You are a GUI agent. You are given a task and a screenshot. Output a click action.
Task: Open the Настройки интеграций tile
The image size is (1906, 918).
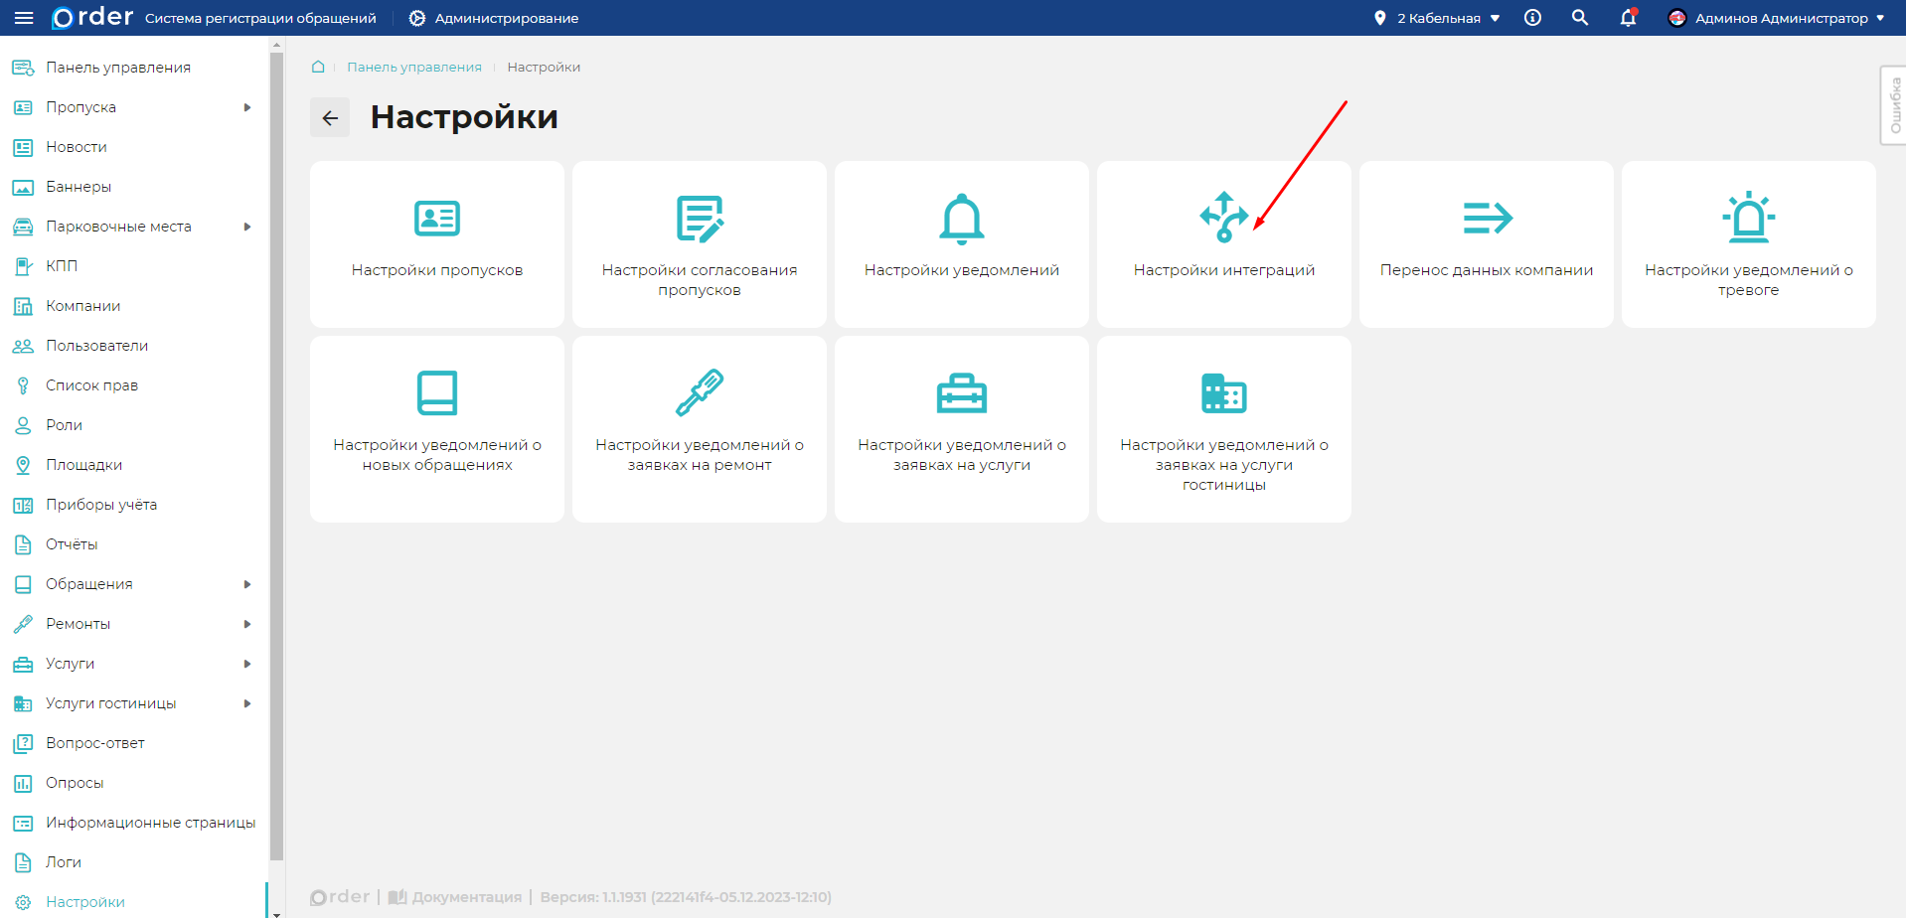point(1223,243)
